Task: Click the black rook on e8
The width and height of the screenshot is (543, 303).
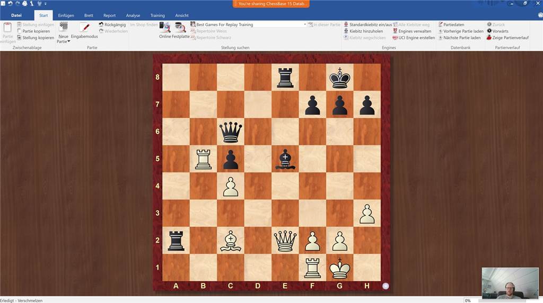Action: tap(285, 77)
